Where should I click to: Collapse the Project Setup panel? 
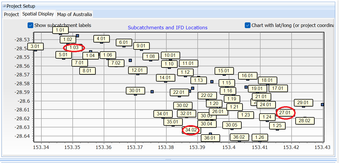click(4, 6)
